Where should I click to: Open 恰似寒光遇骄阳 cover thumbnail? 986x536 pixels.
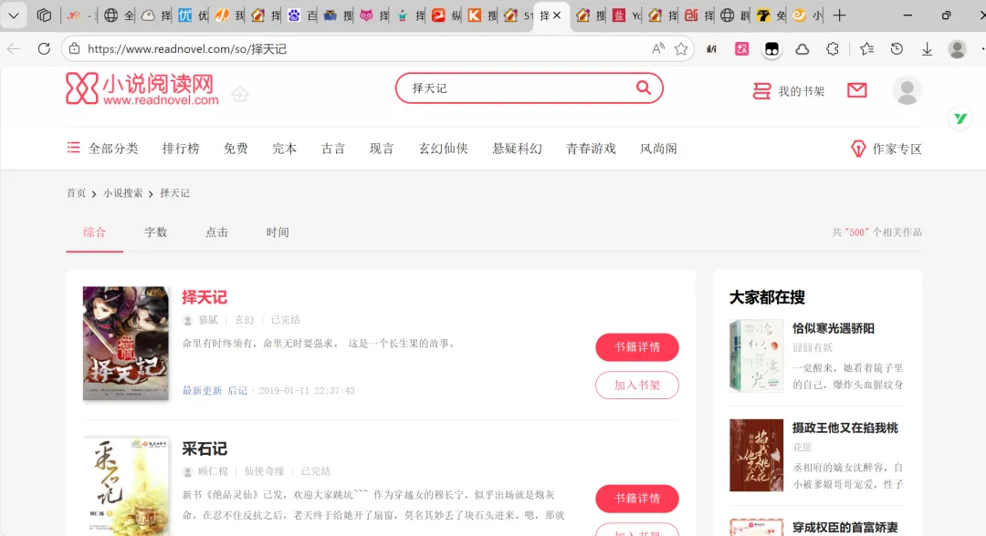click(x=757, y=356)
